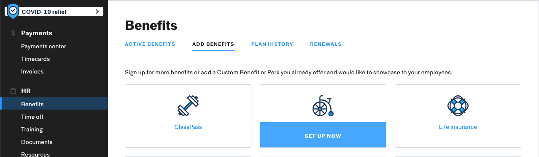Open the Life insurance link
The width and height of the screenshot is (539, 157).
(x=458, y=127)
